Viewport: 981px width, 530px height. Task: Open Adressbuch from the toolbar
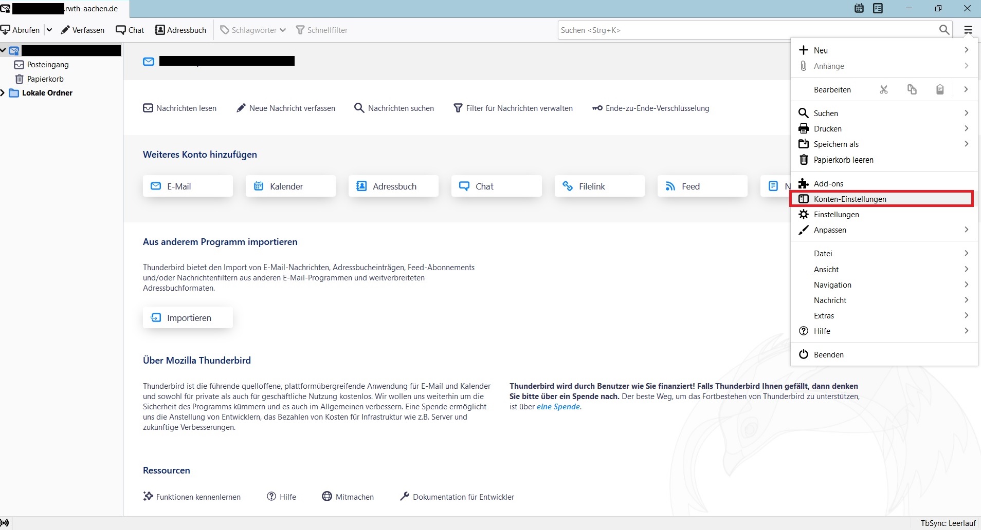pos(180,30)
